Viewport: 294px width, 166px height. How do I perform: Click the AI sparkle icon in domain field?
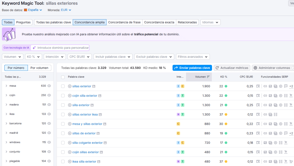click(34, 48)
